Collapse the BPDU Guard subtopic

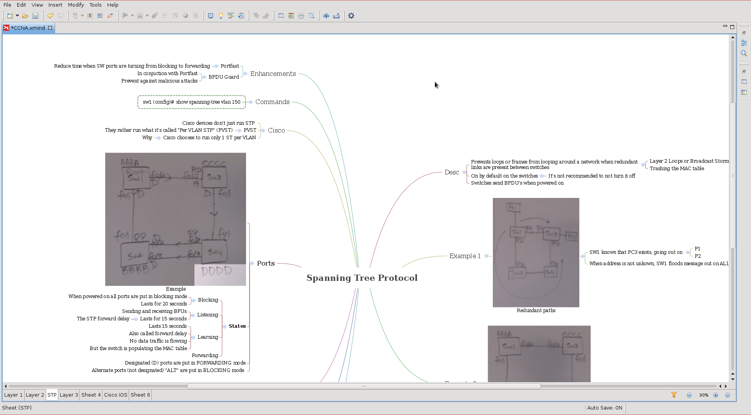tap(204, 77)
